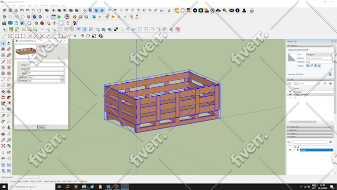This screenshot has width=337, height=190.
Task: Click the Tags search field
Action: pyautogui.click(x=307, y=84)
